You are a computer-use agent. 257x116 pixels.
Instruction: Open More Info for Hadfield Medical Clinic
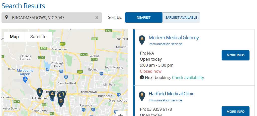(235, 111)
